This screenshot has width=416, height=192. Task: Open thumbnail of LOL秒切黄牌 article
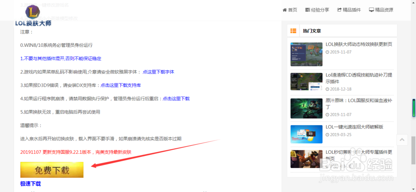click(307, 159)
